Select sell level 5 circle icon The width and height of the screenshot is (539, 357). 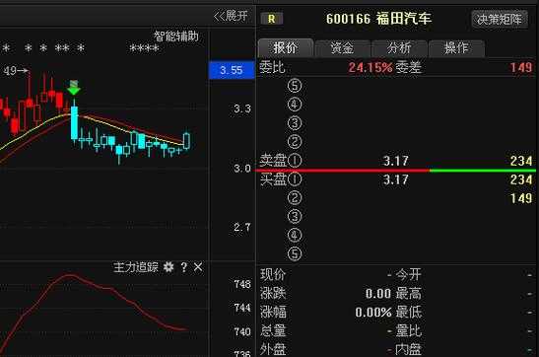(x=295, y=86)
